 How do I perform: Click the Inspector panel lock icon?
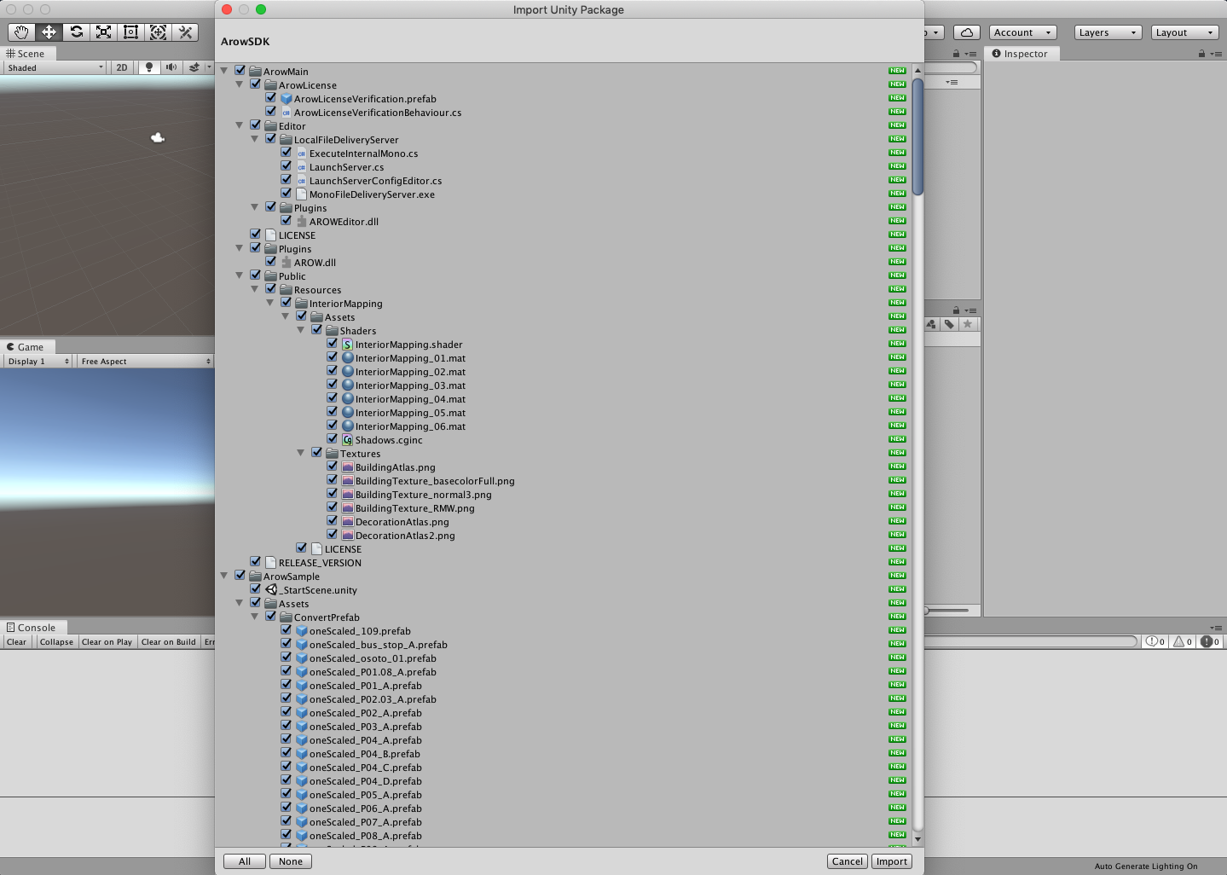pos(1201,54)
